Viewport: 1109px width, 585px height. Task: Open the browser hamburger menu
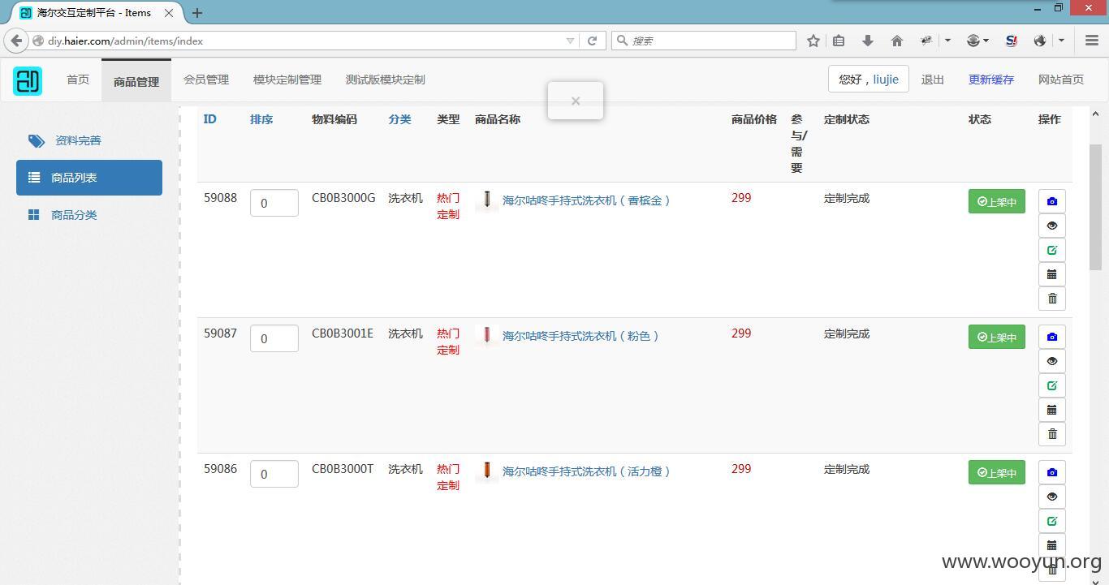tap(1092, 41)
